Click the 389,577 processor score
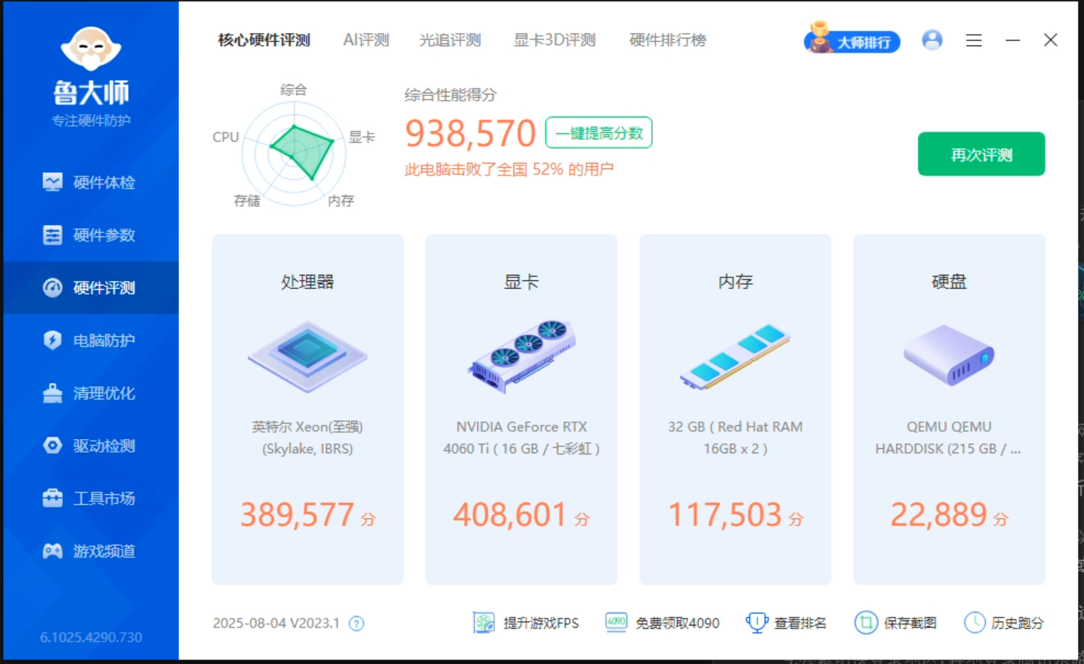Viewport: 1084px width, 664px height. click(x=298, y=515)
